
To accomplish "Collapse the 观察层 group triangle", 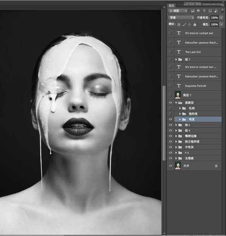I will click(176, 103).
